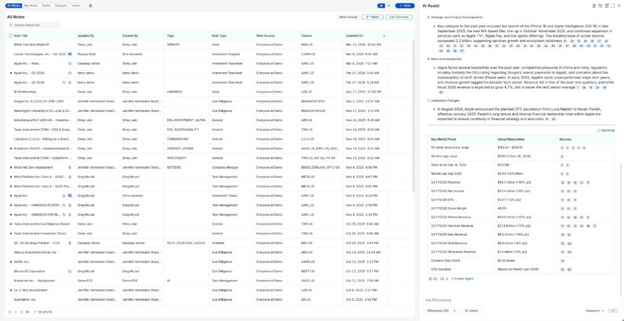Viewport: 624px width, 321px height.
Task: Maximize the key metrics table
Action: click(x=606, y=130)
